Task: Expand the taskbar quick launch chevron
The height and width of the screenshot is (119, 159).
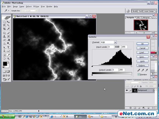Action: click(46, 116)
